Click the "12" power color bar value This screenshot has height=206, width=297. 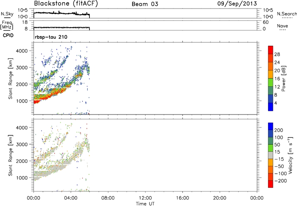277,87
